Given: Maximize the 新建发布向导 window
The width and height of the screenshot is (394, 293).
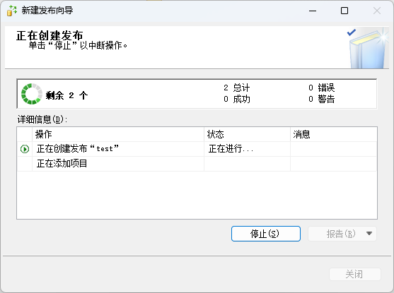Looking at the screenshot, I should (x=344, y=11).
